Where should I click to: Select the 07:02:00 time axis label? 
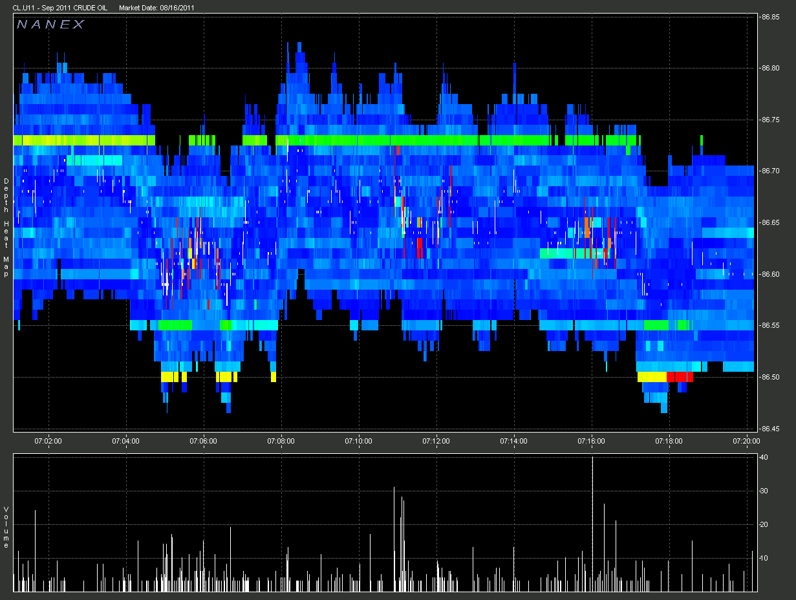(x=48, y=441)
